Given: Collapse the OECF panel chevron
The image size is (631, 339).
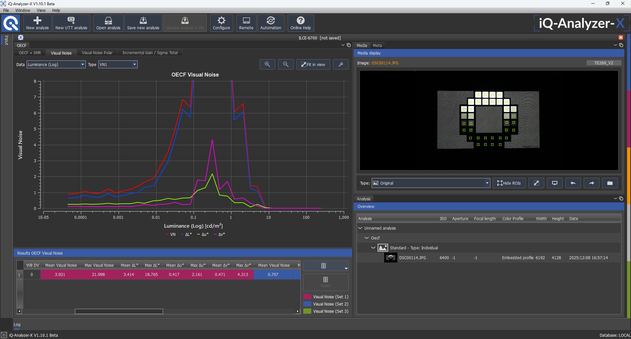Looking at the screenshot, I should point(343,45).
